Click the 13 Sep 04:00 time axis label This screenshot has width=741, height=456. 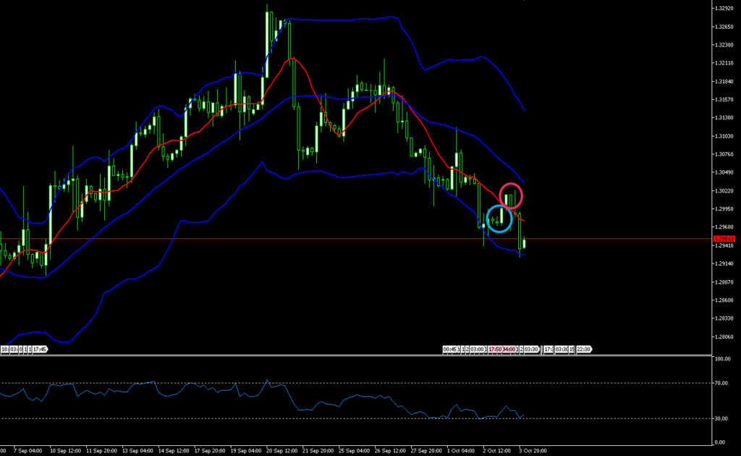[138, 451]
